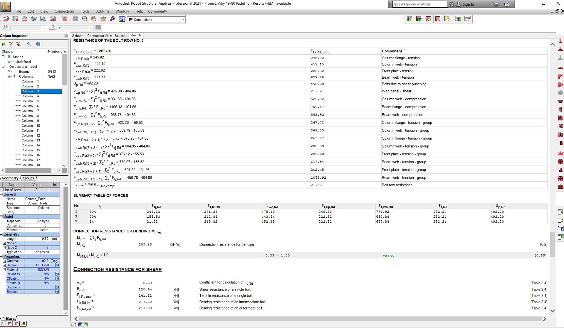Expand the Gamma property row

click(4, 261)
